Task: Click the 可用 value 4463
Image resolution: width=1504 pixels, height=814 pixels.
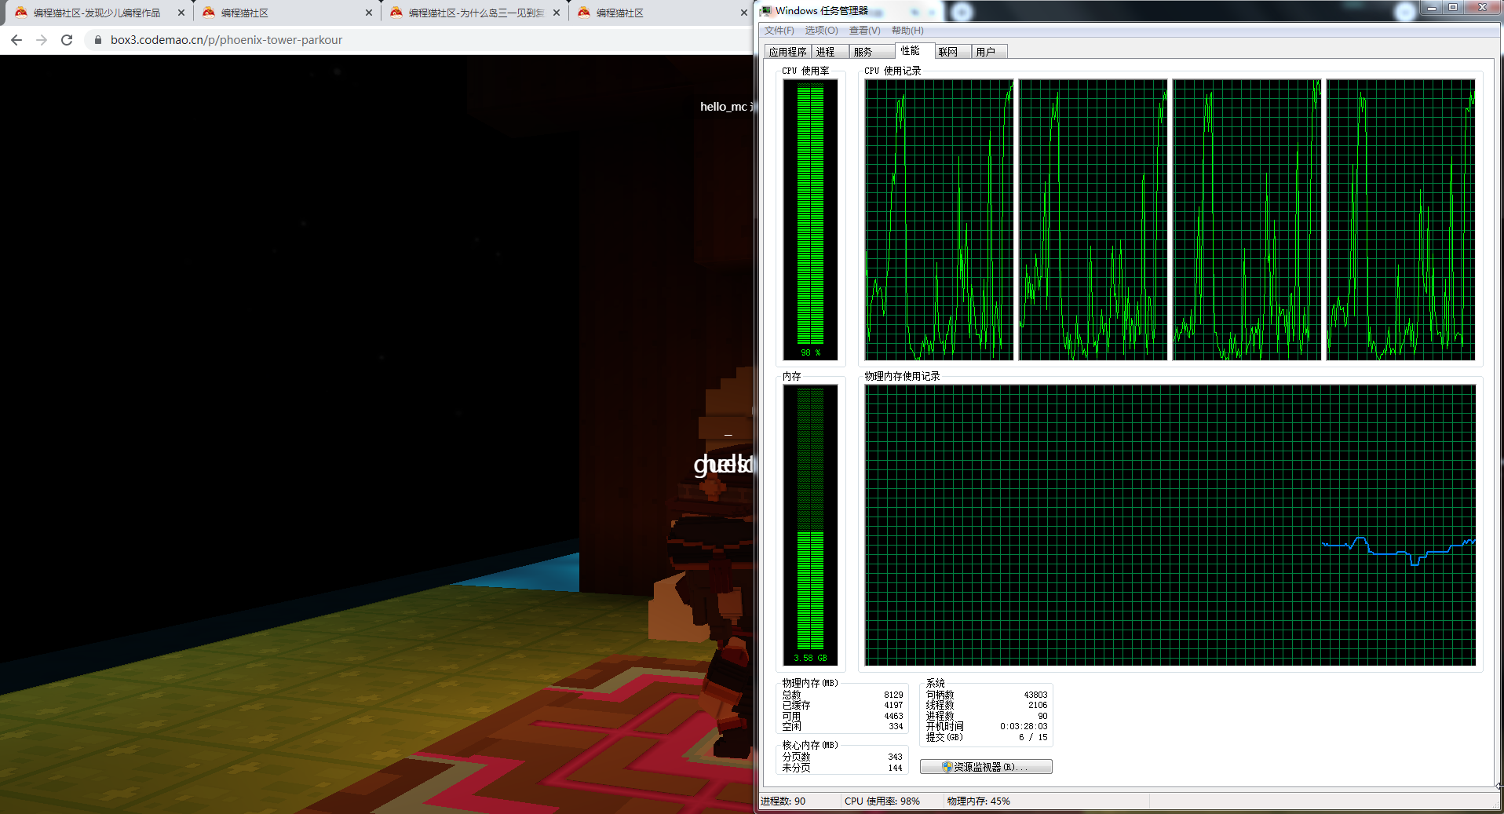Action: tap(893, 716)
